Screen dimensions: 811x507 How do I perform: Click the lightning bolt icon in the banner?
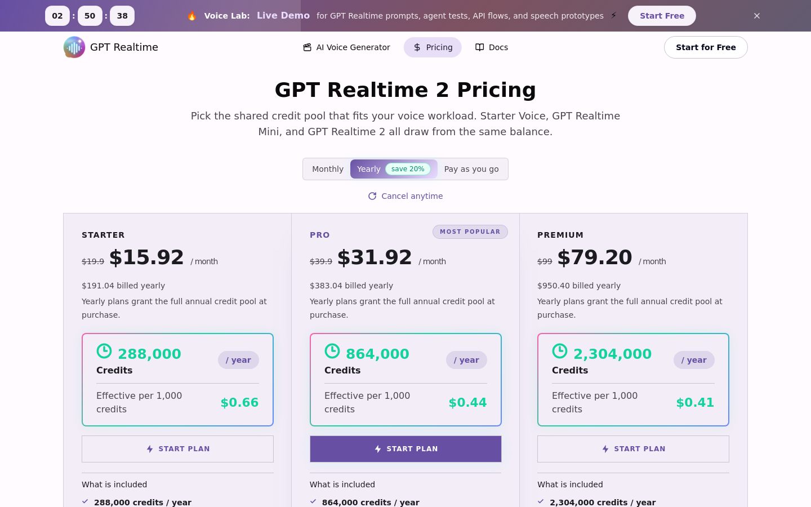[x=614, y=16]
